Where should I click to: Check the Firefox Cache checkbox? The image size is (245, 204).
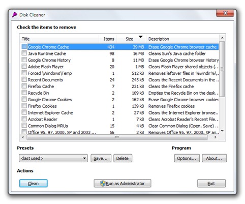point(24,86)
